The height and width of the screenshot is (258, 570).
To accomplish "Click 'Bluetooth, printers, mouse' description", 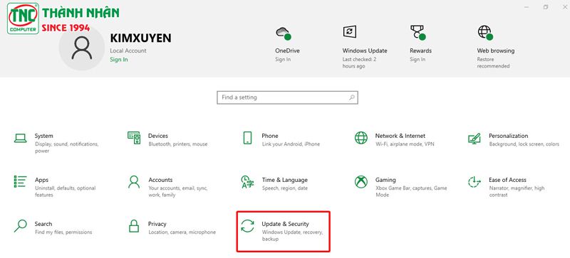I will [x=177, y=144].
